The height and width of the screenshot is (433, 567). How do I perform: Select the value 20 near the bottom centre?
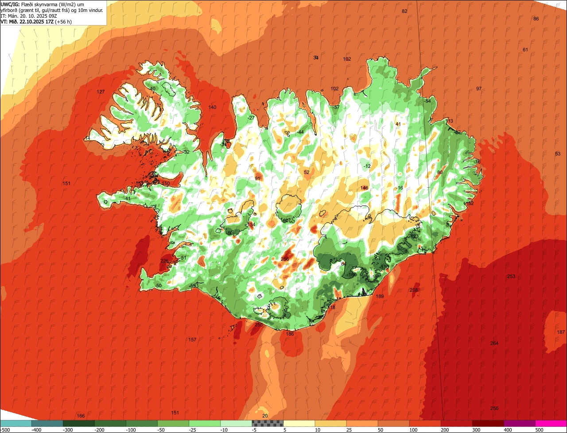coord(265,416)
